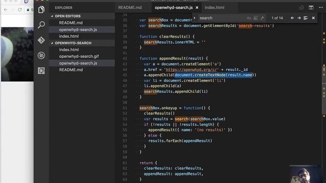Click back button in browser window
This screenshot has height=183, width=326.
coord(6,10)
